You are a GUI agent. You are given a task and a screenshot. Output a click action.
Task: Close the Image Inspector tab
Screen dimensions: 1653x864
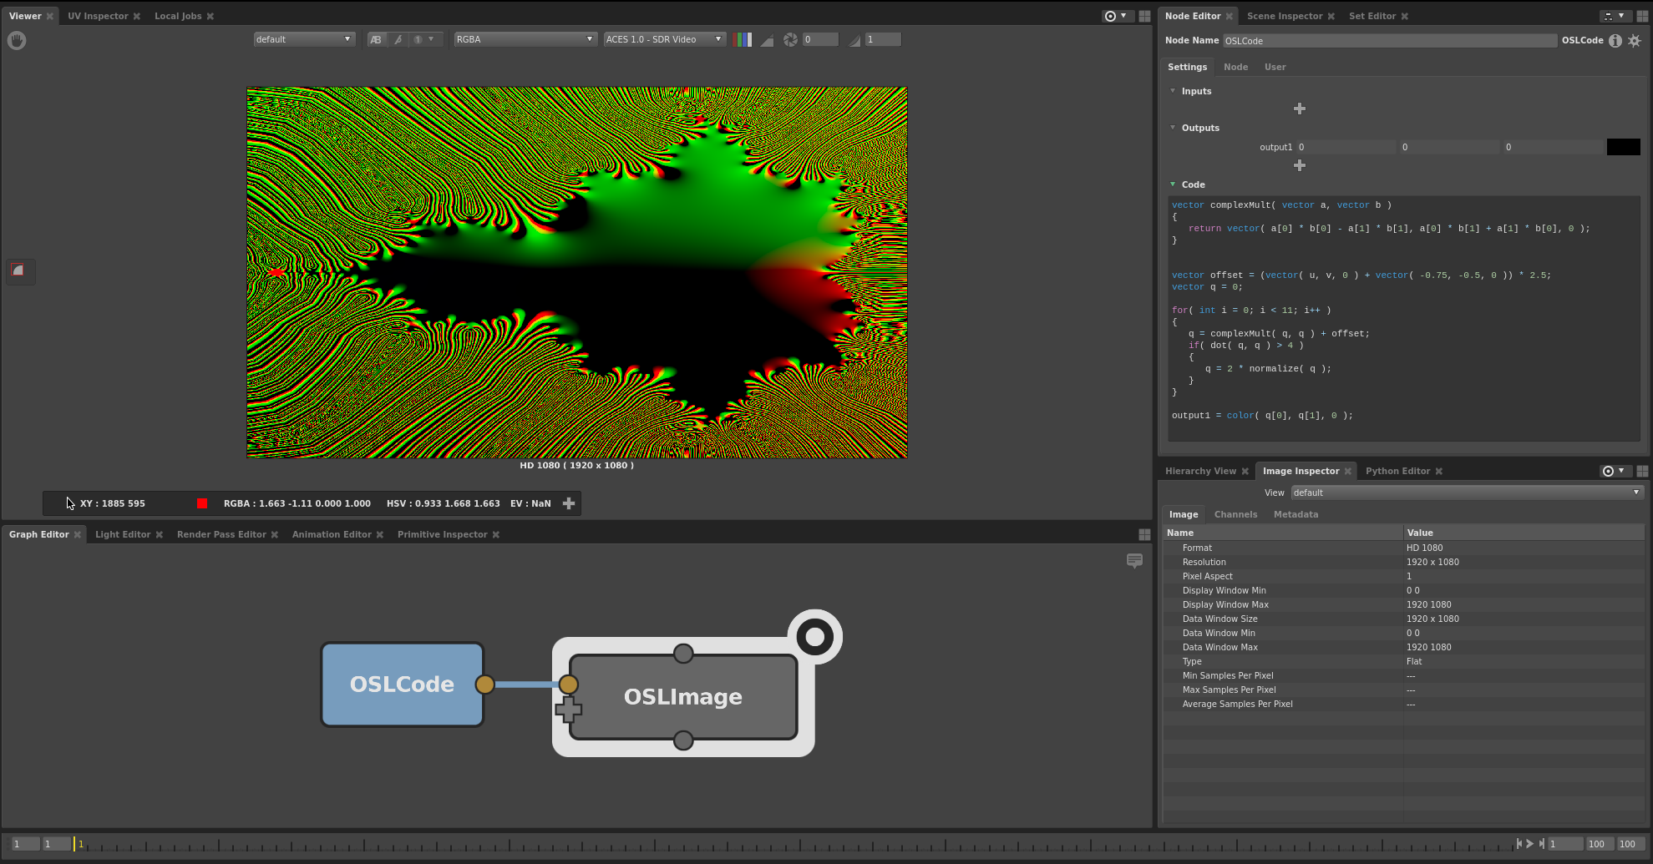coord(1347,472)
